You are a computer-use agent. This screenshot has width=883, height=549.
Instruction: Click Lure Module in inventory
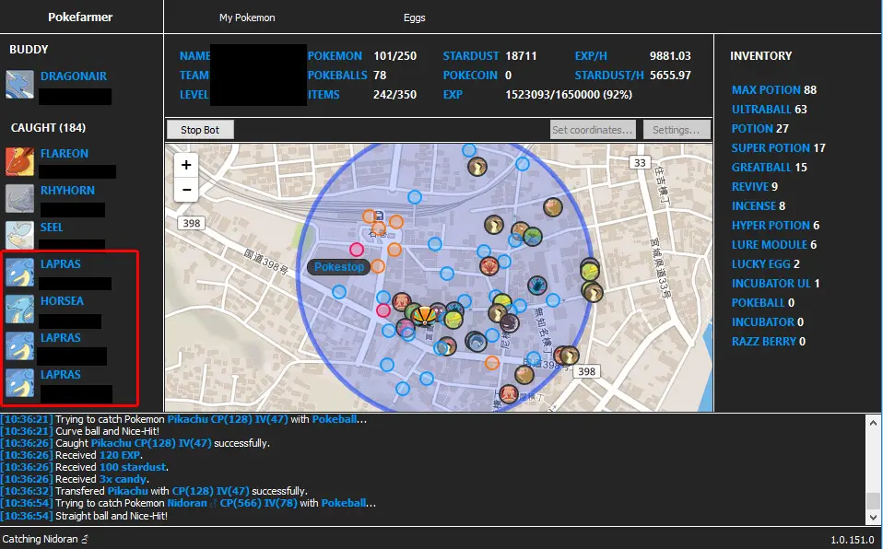point(770,245)
